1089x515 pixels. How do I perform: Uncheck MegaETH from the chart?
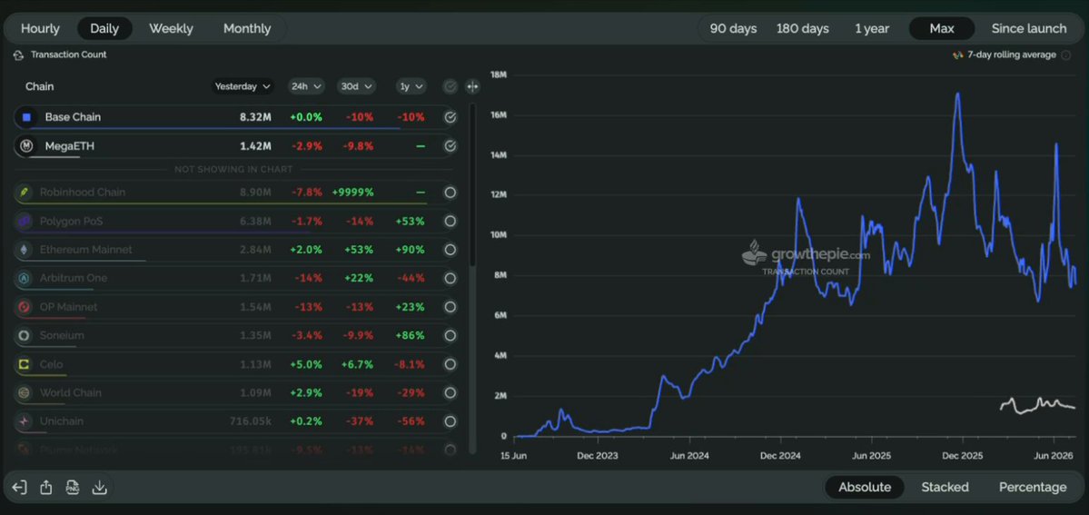[450, 146]
